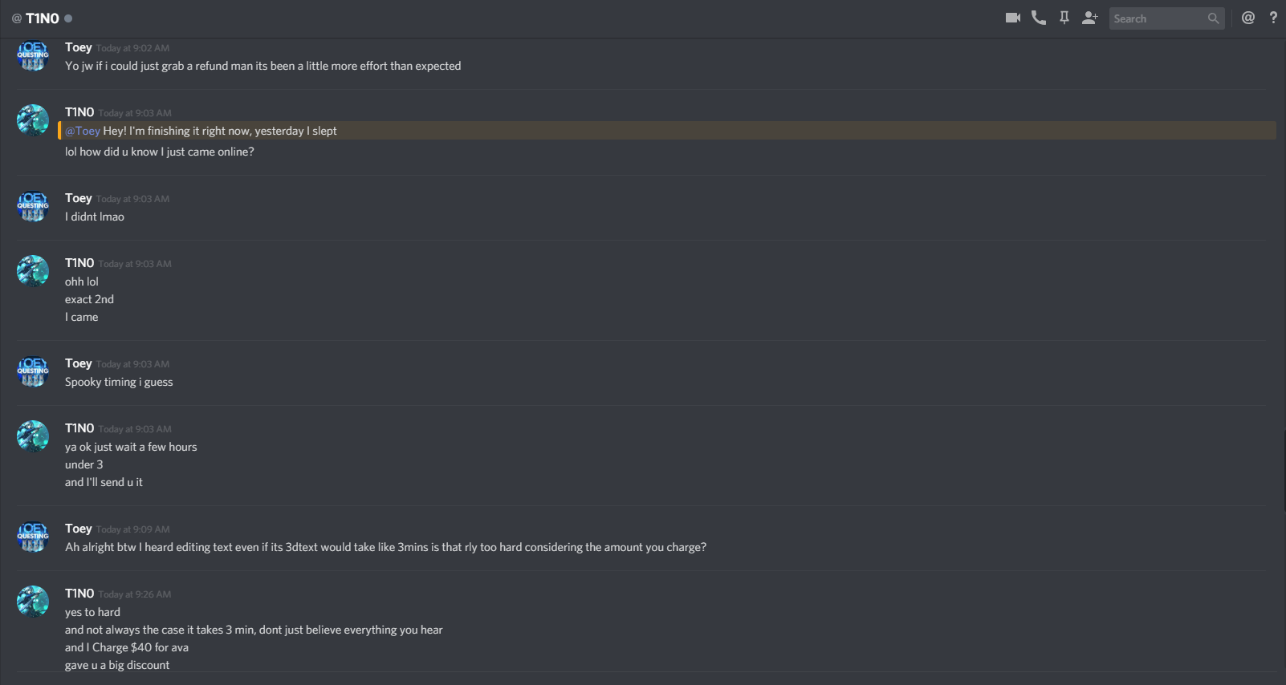Click Toey's avatar beside "Spooky timing i guess"
This screenshot has width=1286, height=685.
[x=33, y=372]
